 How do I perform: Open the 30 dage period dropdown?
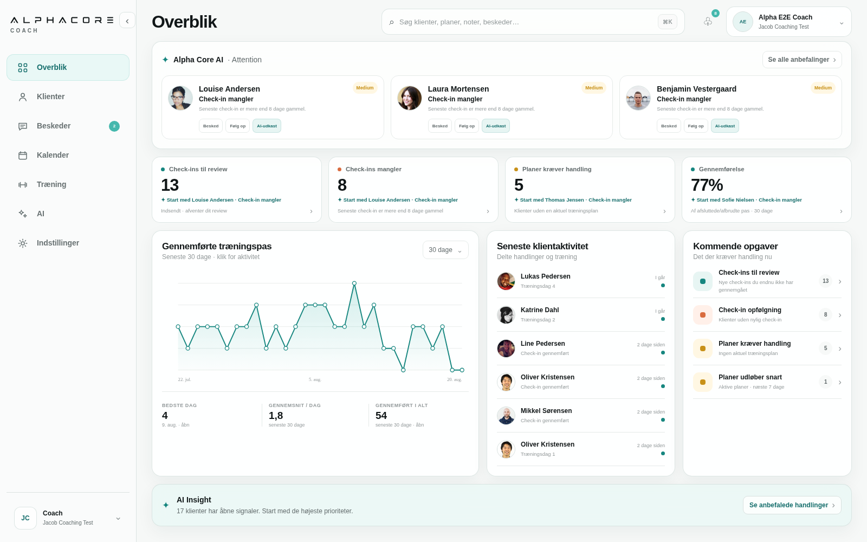click(445, 250)
